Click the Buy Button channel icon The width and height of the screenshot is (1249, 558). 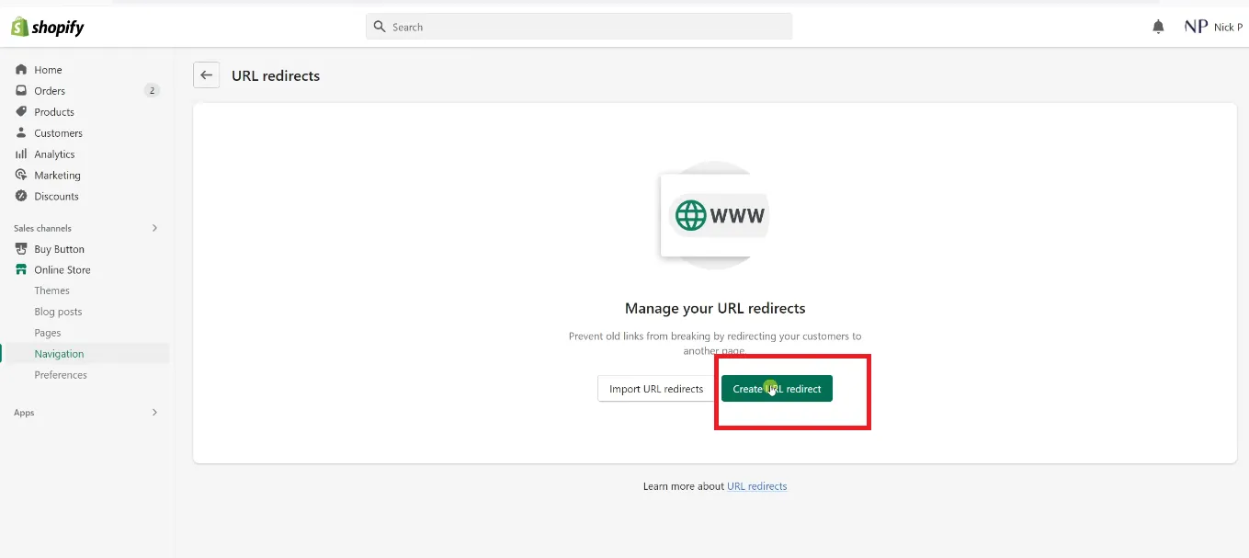point(21,249)
